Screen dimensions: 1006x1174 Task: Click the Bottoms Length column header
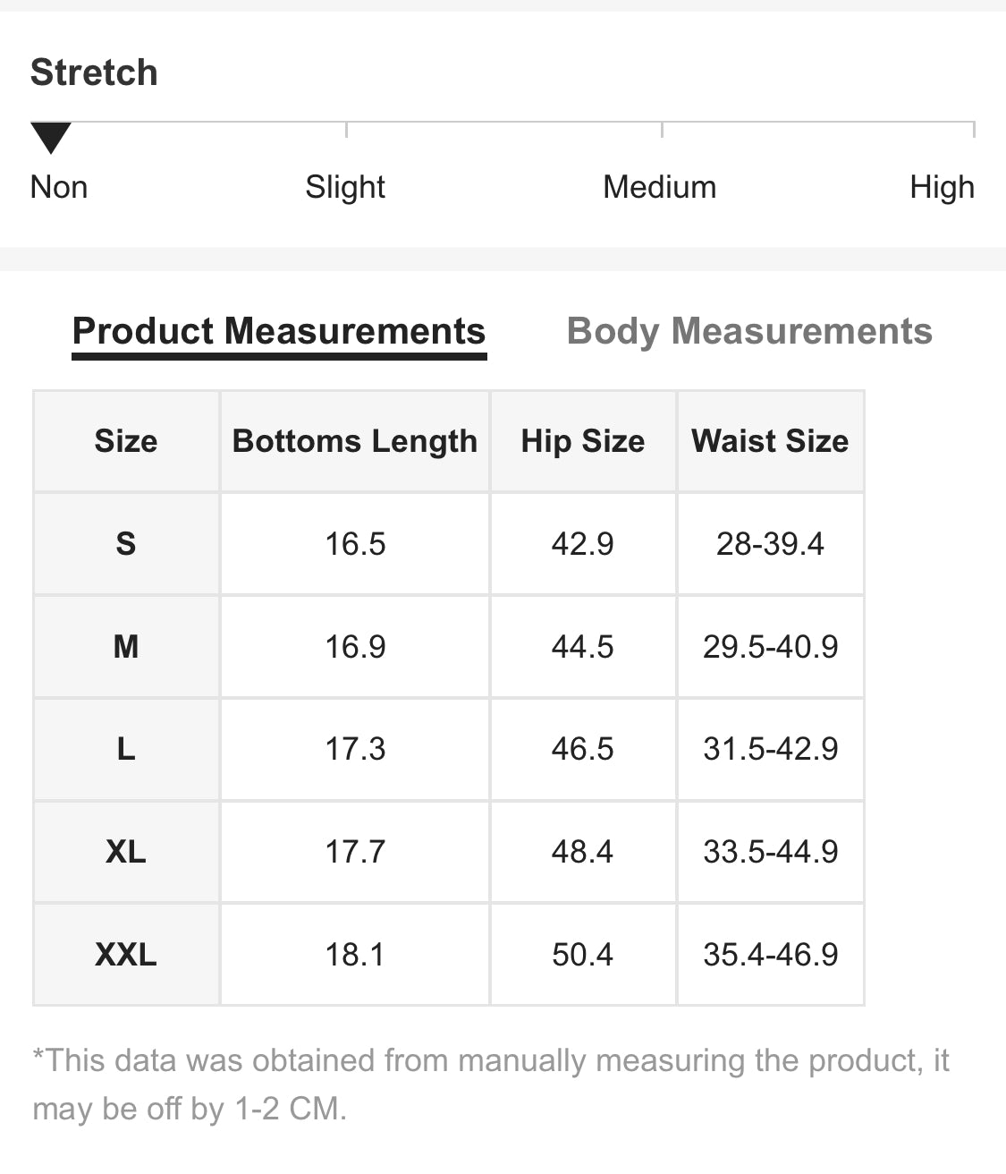(355, 441)
